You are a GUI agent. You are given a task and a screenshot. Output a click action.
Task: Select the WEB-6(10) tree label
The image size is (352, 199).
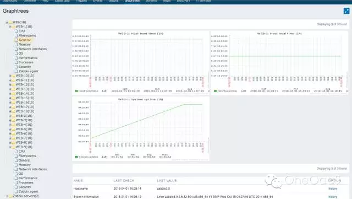point(24,133)
